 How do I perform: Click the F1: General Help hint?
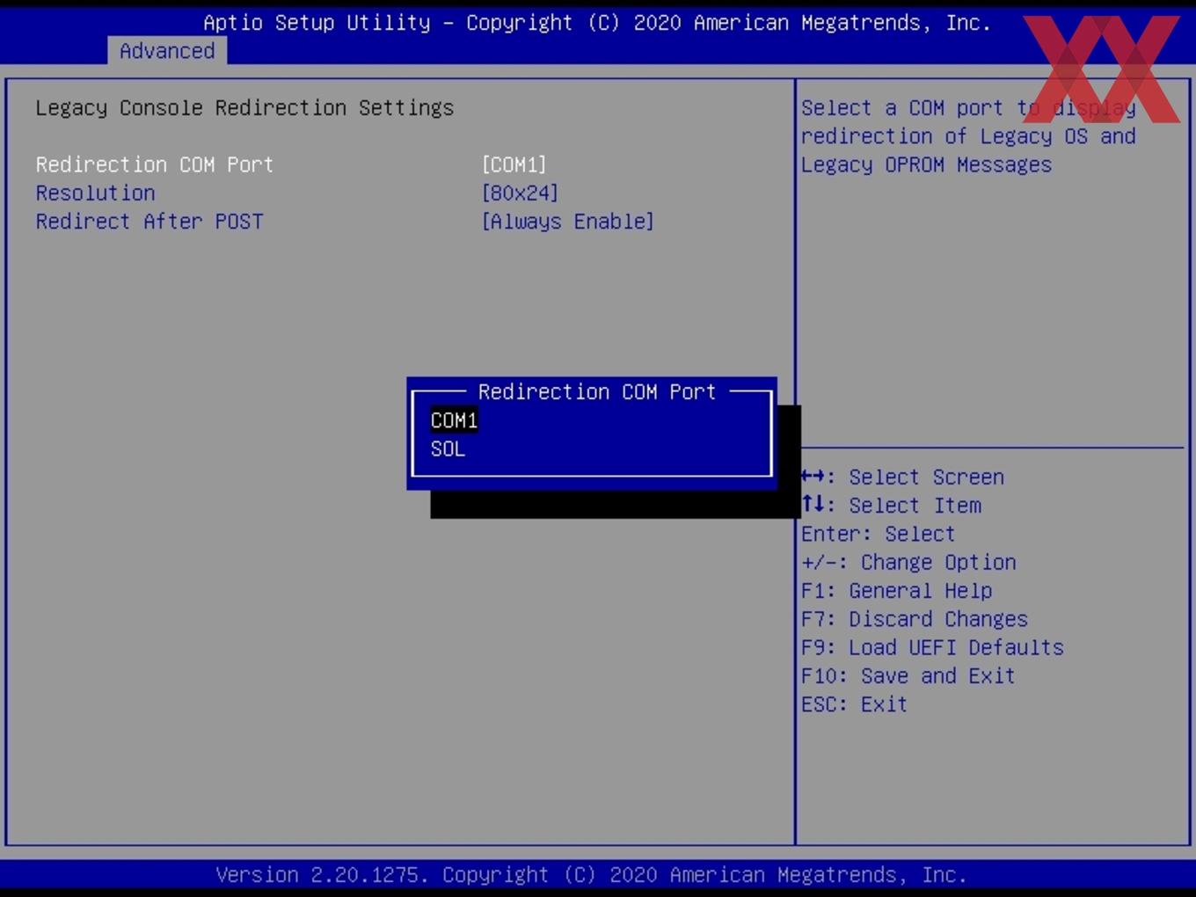click(896, 591)
